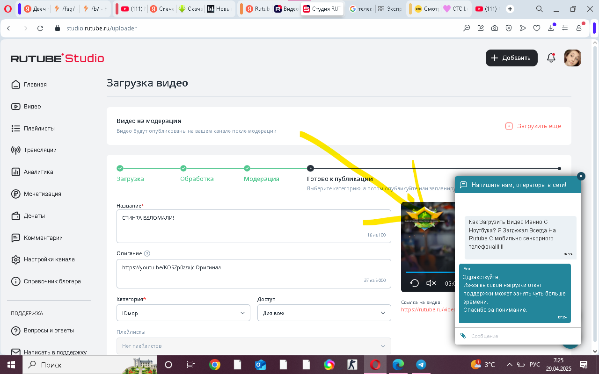Click the Загрузка step label

(130, 179)
